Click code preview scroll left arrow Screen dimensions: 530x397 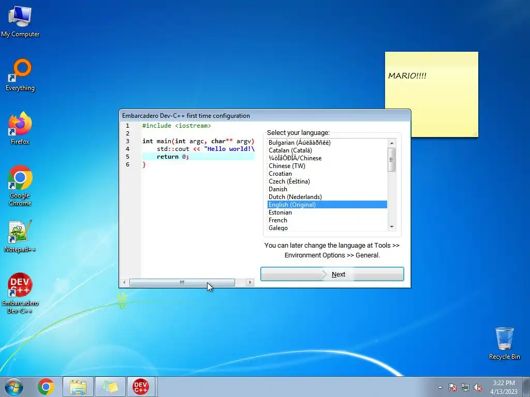124,282
